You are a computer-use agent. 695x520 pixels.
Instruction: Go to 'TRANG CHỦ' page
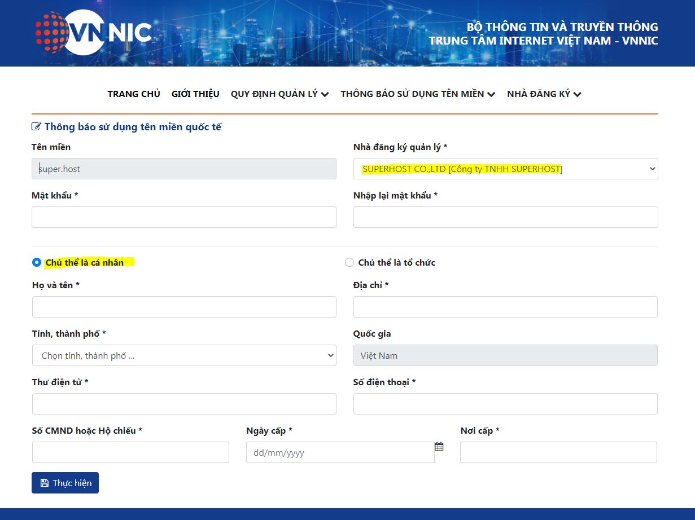[134, 94]
